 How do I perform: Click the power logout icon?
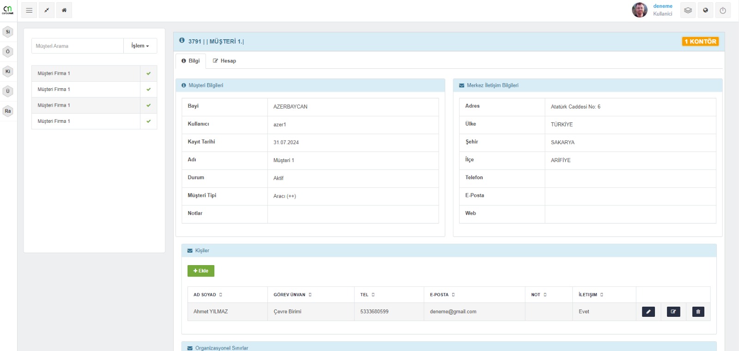723,10
